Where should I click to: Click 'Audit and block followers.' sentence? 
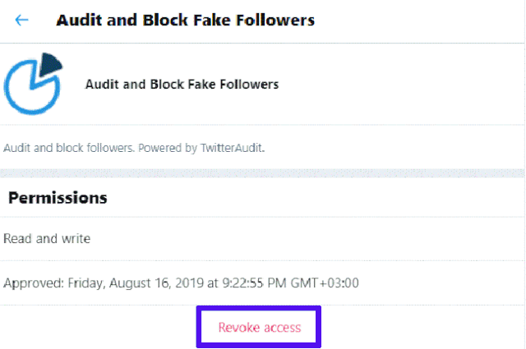tap(69, 148)
